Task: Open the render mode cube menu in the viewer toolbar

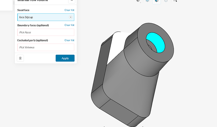Action: [138, 1]
